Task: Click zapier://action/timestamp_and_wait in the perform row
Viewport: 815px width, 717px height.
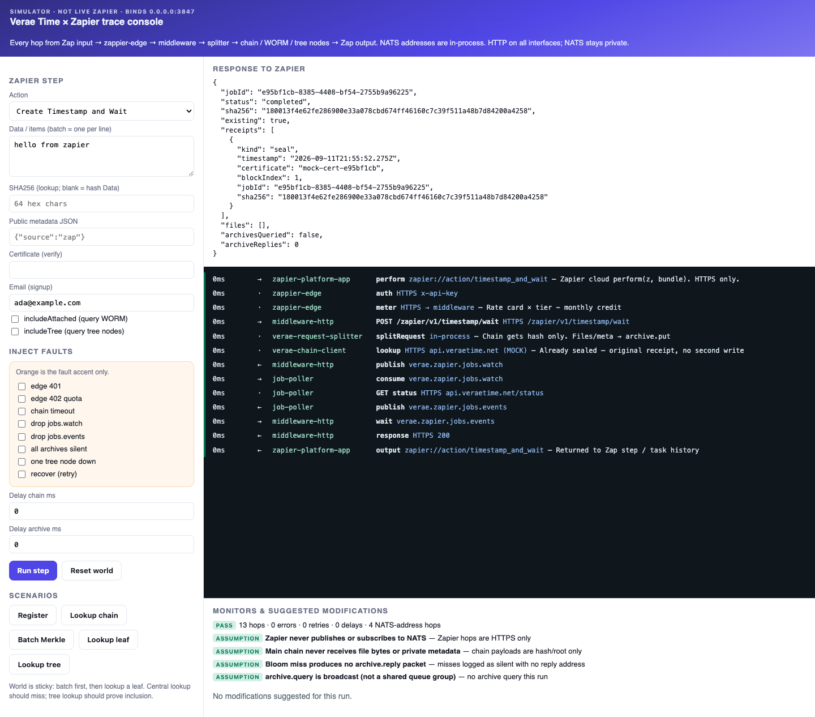Action: pos(478,279)
